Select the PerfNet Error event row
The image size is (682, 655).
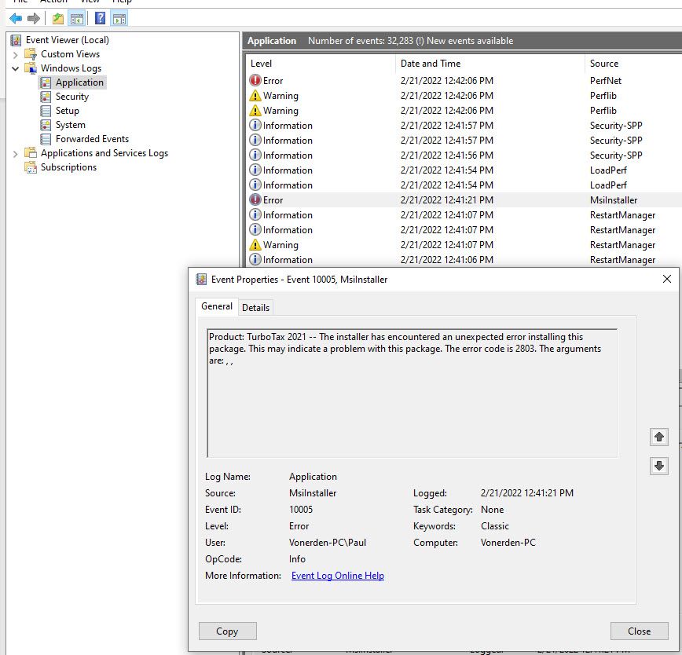[x=464, y=81]
